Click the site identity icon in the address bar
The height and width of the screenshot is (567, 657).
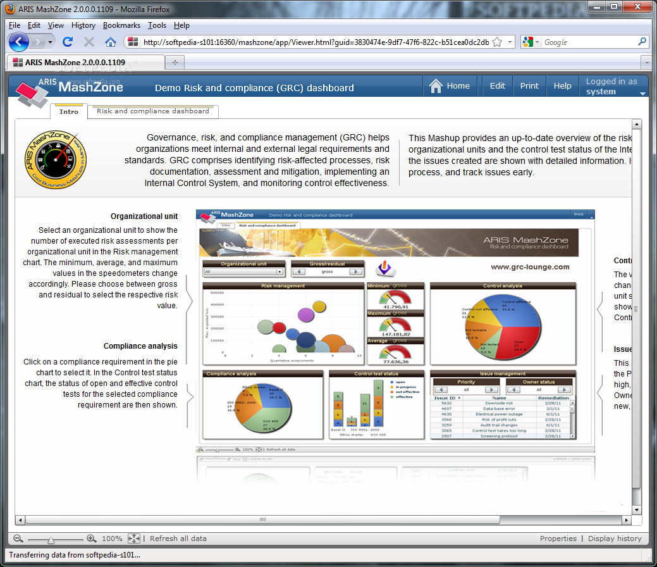point(133,42)
